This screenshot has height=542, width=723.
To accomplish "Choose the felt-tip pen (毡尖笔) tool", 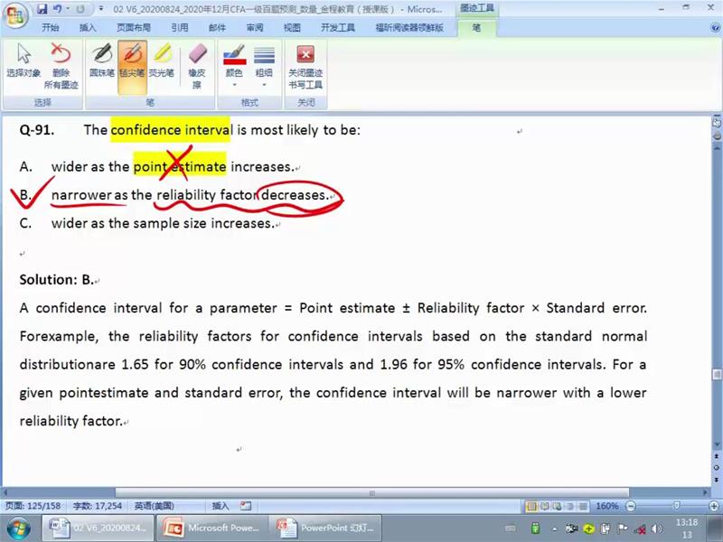I will pos(131,61).
